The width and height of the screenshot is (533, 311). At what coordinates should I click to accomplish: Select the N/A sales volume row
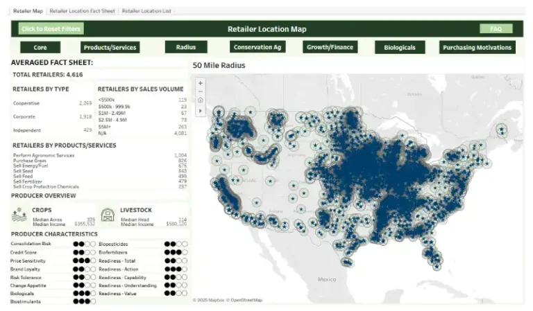(x=142, y=133)
